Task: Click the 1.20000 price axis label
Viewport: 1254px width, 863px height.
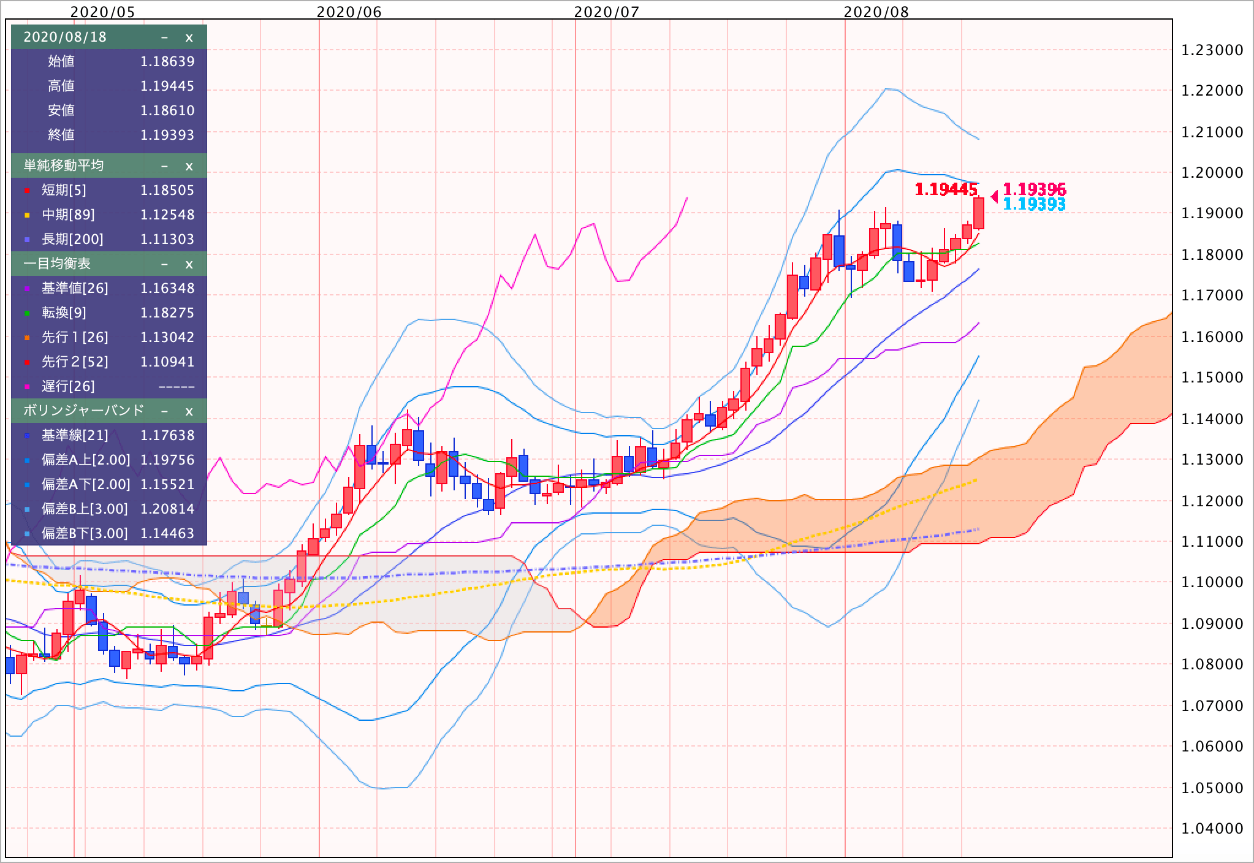Action: (1212, 173)
